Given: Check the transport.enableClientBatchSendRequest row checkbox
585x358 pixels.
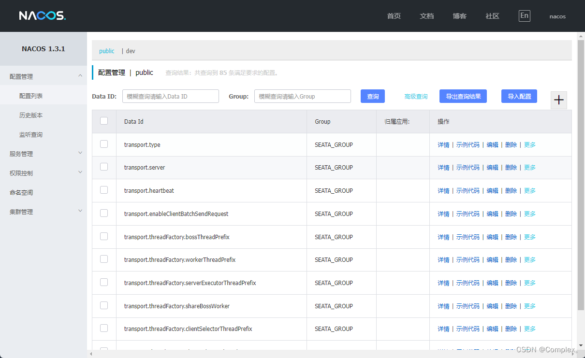Looking at the screenshot, I should pos(104,214).
